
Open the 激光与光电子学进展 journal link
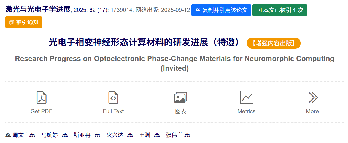[38, 10]
